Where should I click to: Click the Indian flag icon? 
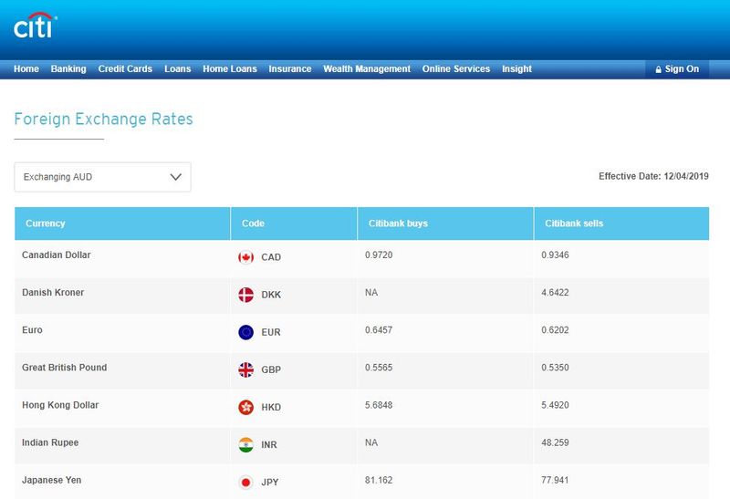pos(245,444)
